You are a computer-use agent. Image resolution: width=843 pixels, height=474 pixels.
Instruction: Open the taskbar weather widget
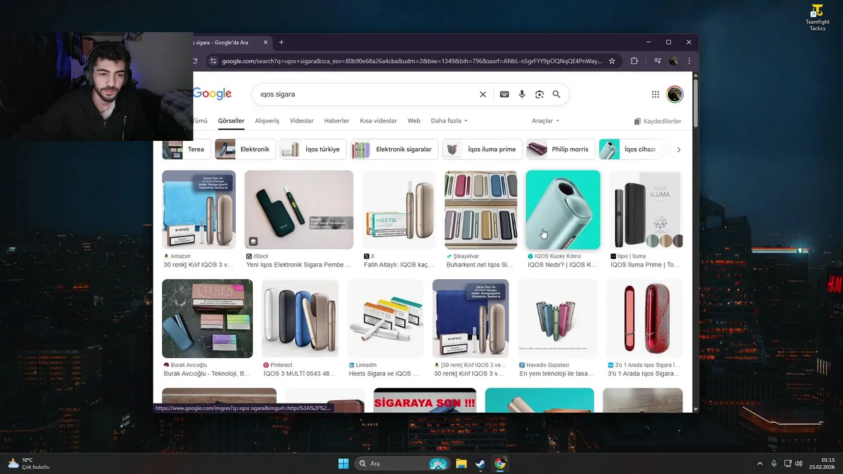point(28,463)
